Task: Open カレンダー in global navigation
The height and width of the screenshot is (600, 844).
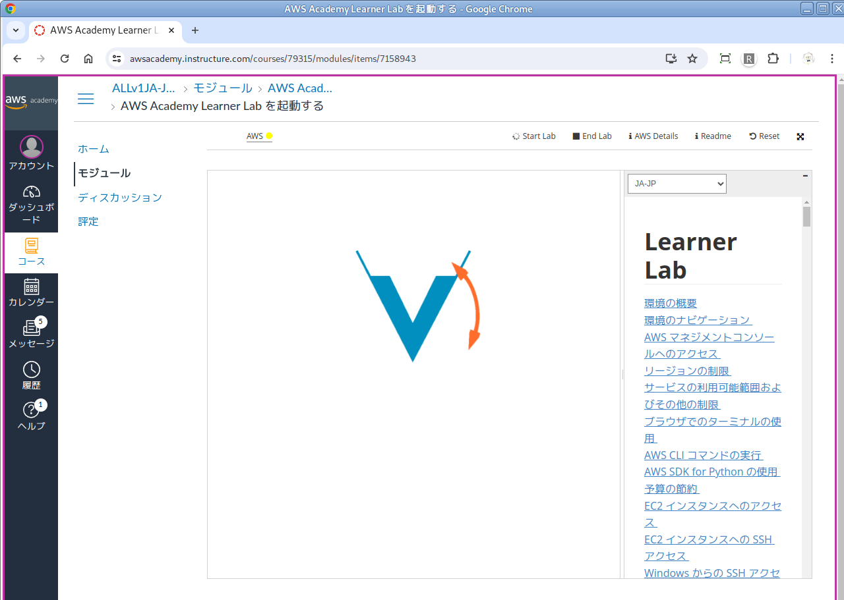Action: (31, 294)
